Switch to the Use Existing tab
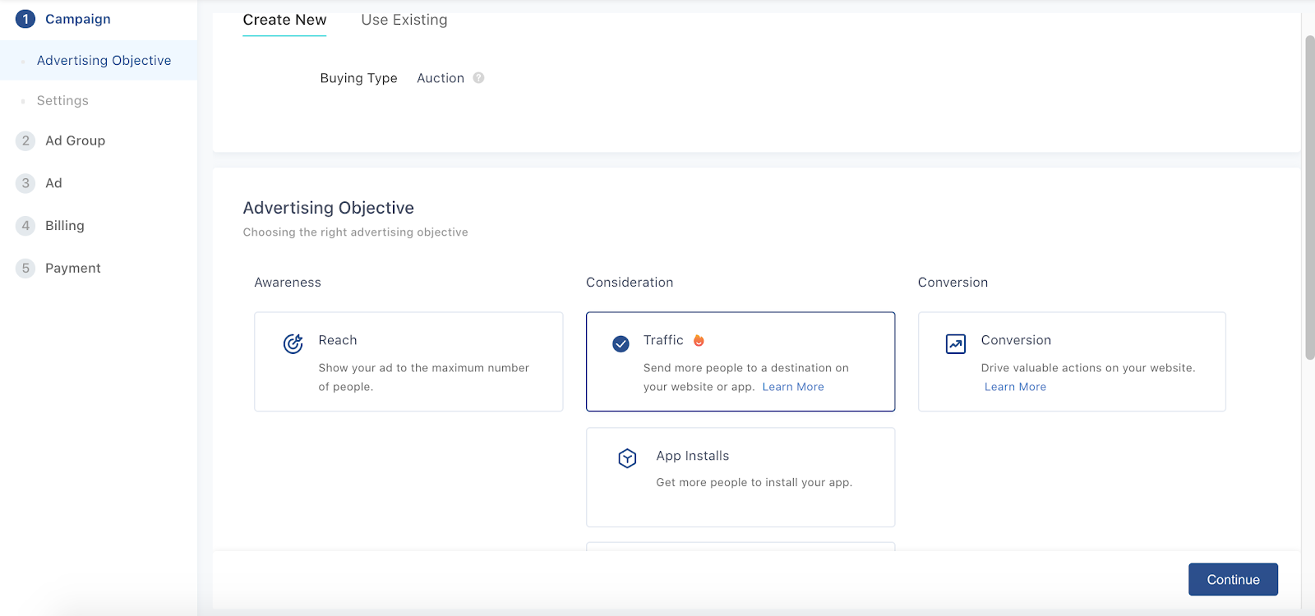1315x616 pixels. 404,20
